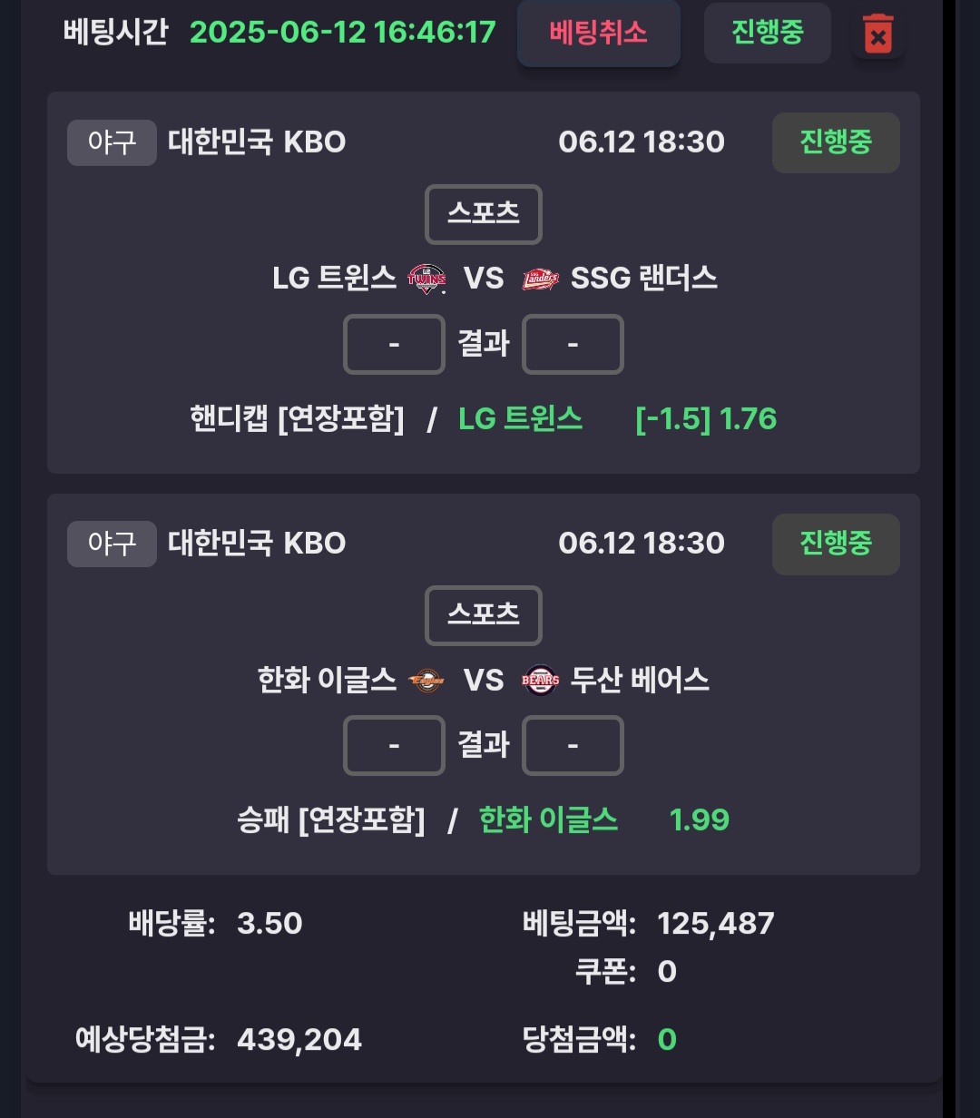Select the 야구 tag on first match
This screenshot has height=1118, width=980.
pos(112,142)
